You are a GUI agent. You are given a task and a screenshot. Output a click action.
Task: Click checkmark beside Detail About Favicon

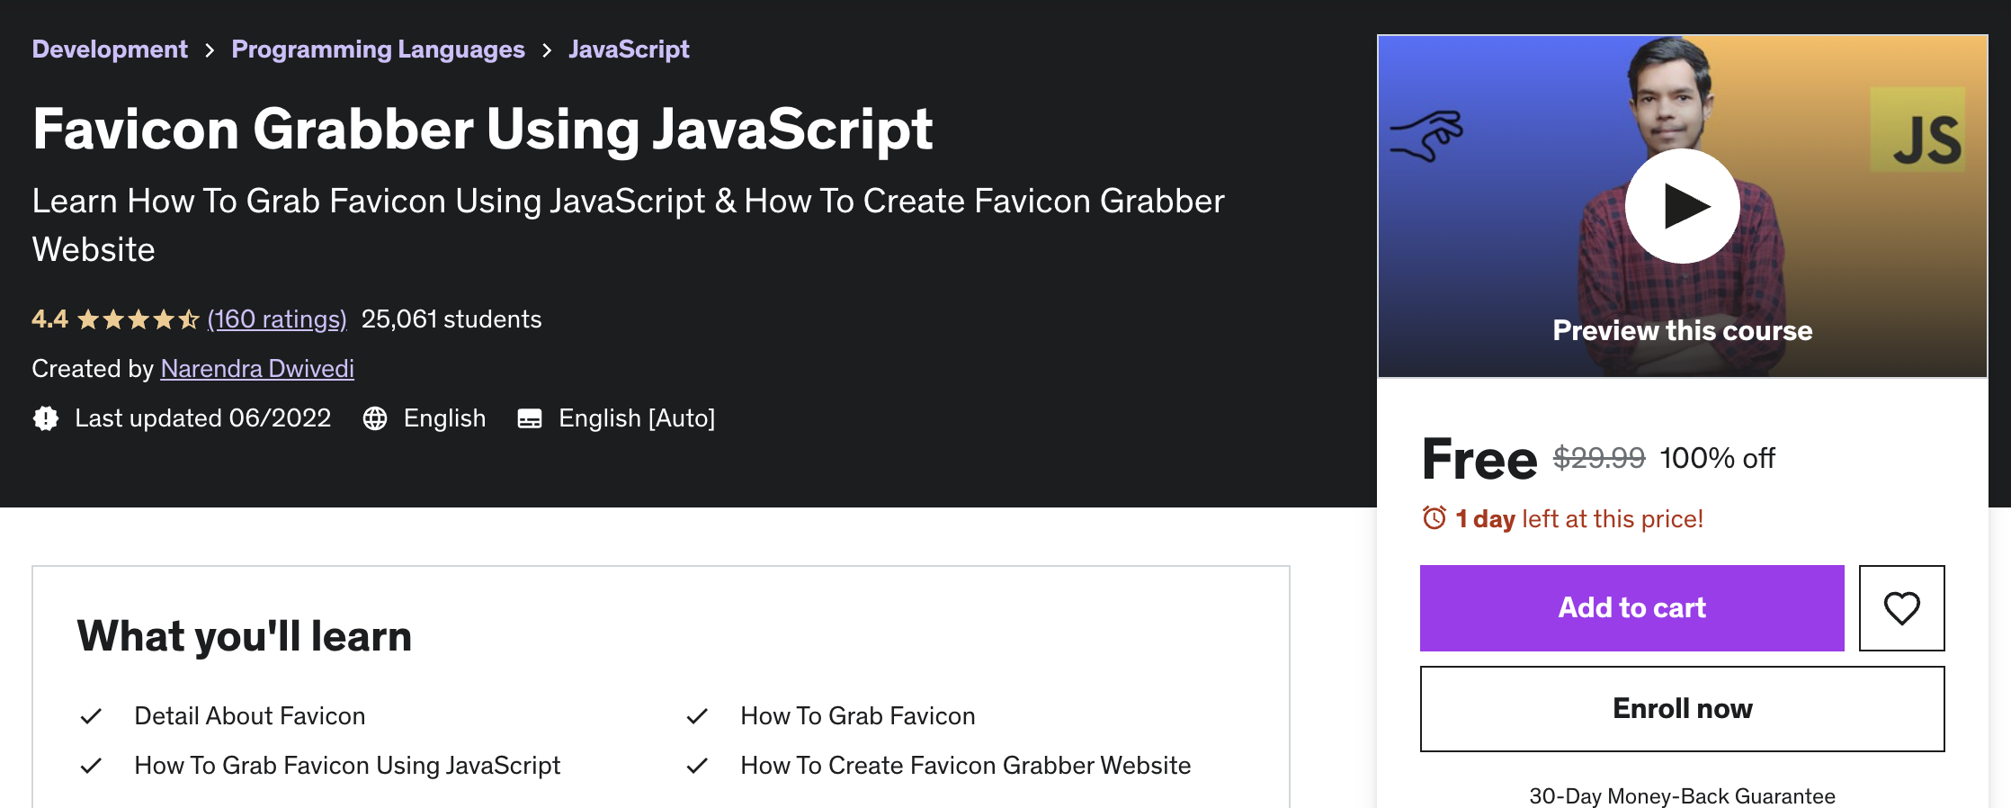click(x=91, y=716)
